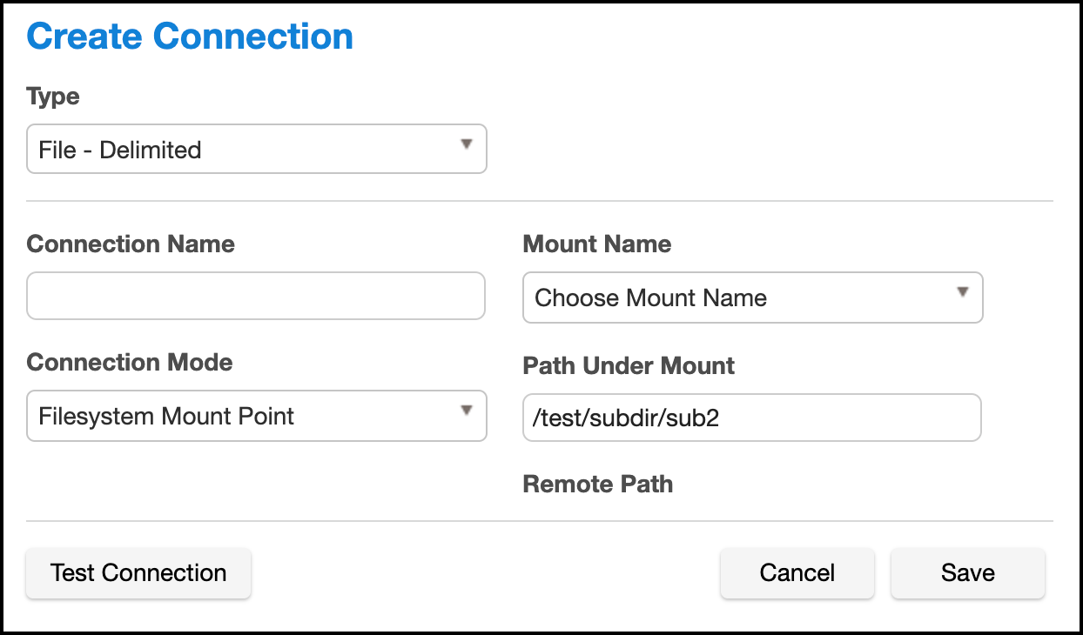Click the Type dropdown arrow
Image resolution: width=1083 pixels, height=635 pixels.
click(467, 144)
